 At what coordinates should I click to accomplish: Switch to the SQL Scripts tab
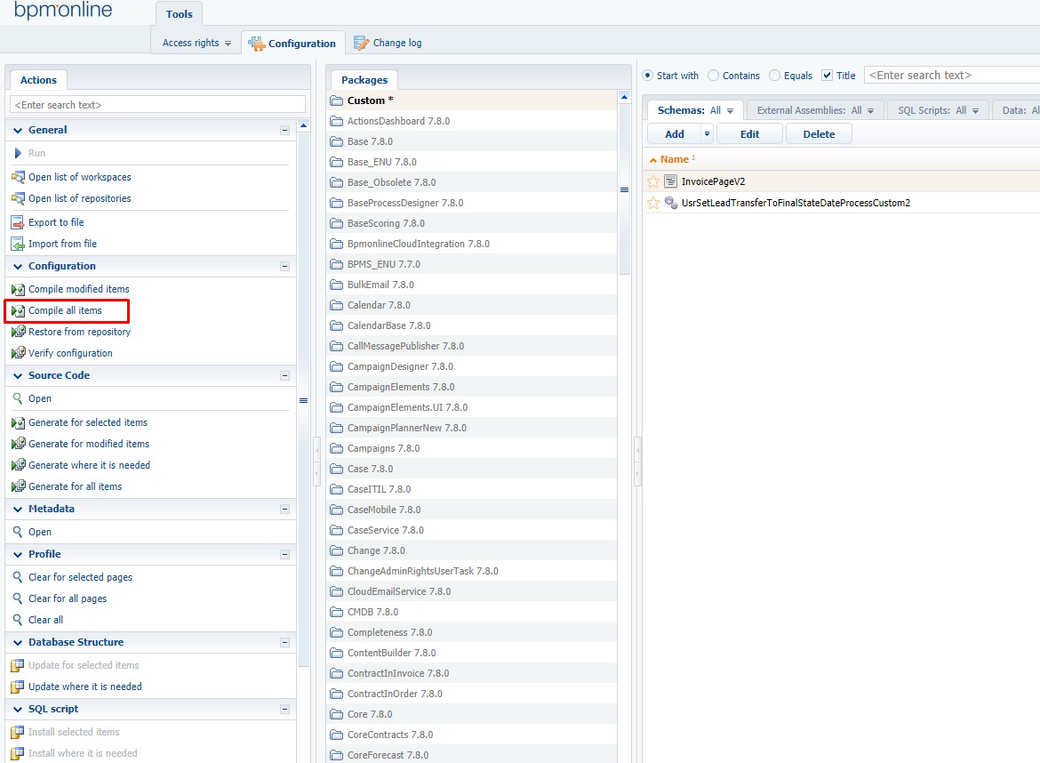pyautogui.click(x=938, y=110)
